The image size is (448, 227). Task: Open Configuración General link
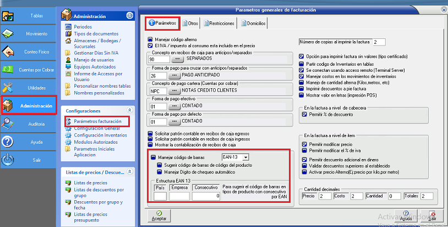96,128
